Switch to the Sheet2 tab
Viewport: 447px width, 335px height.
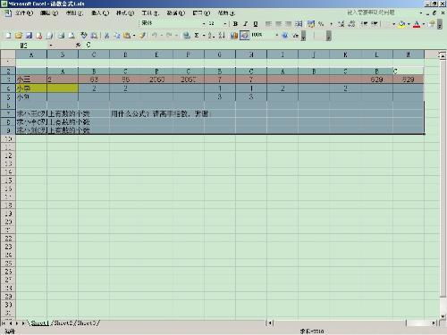click(x=63, y=322)
